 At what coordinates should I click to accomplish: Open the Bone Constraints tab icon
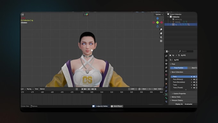pos(166,102)
